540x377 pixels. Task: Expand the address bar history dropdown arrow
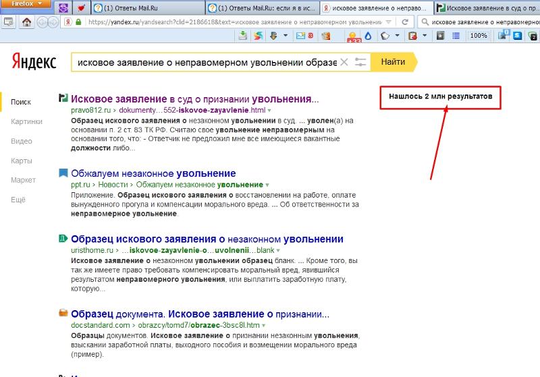point(389,22)
